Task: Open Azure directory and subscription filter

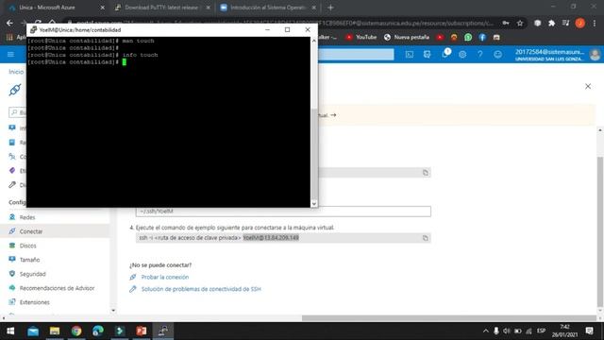Action: pyautogui.click(x=427, y=55)
